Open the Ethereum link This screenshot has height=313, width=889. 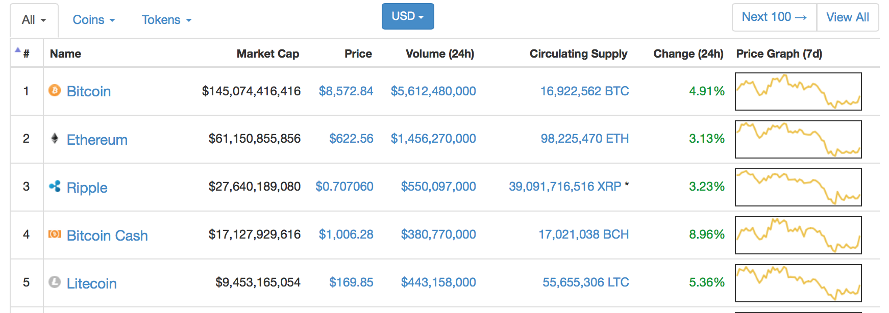coord(97,140)
